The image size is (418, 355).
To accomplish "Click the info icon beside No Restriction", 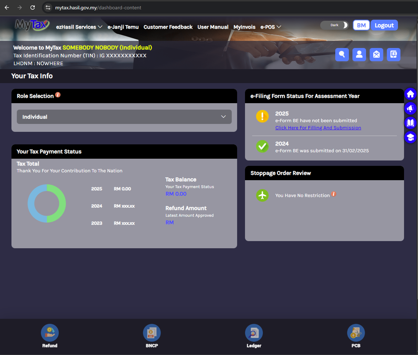I will (333, 194).
